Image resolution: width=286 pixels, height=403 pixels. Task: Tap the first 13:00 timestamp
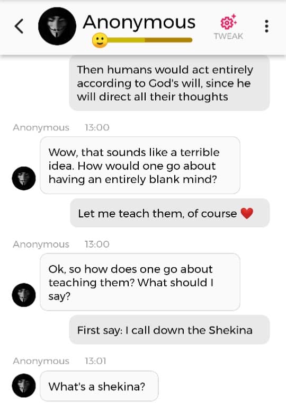[97, 127]
